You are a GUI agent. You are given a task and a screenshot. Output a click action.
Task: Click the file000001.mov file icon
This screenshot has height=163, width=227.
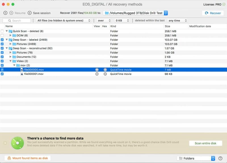tap(22, 74)
